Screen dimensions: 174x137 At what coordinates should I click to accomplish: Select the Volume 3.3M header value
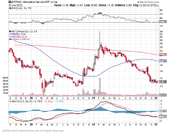tap(123, 5)
